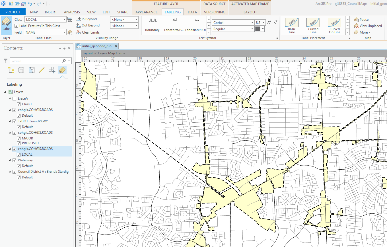Click the Redo arrow icon
Screen dimensions: 387x247
point(39,4)
